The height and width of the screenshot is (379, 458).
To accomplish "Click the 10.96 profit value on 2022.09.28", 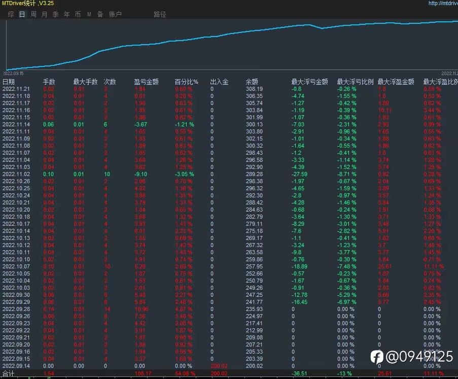I will point(142,309).
